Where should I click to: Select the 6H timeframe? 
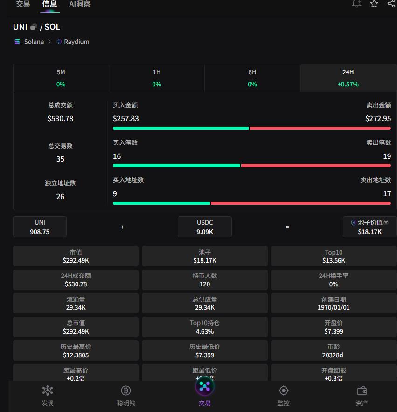click(252, 78)
